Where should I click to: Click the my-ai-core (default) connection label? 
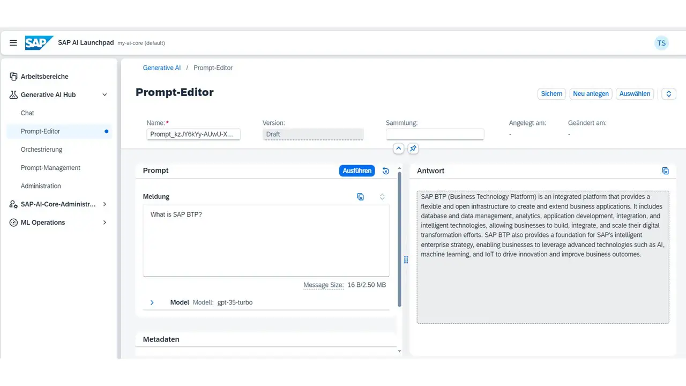[x=141, y=43]
